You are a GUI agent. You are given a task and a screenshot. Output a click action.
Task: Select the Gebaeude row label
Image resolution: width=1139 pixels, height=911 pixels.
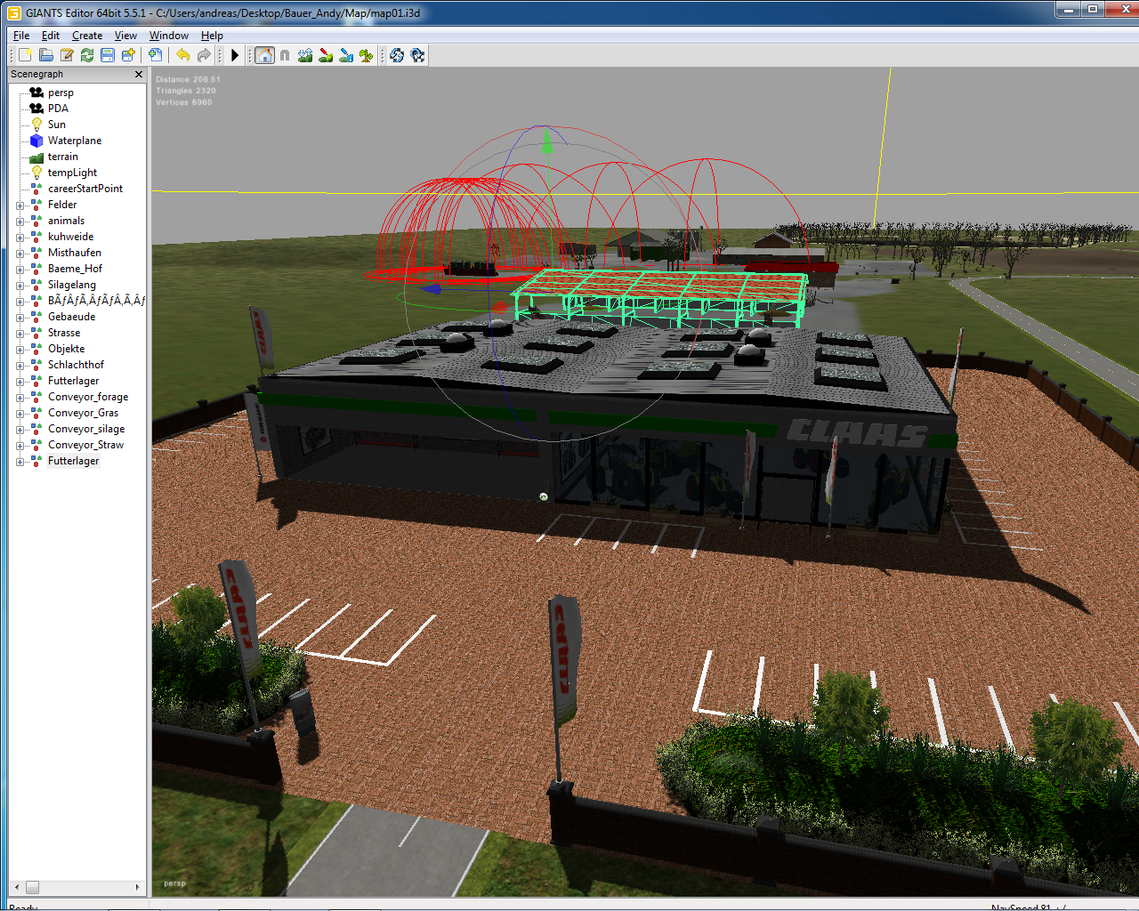71,317
